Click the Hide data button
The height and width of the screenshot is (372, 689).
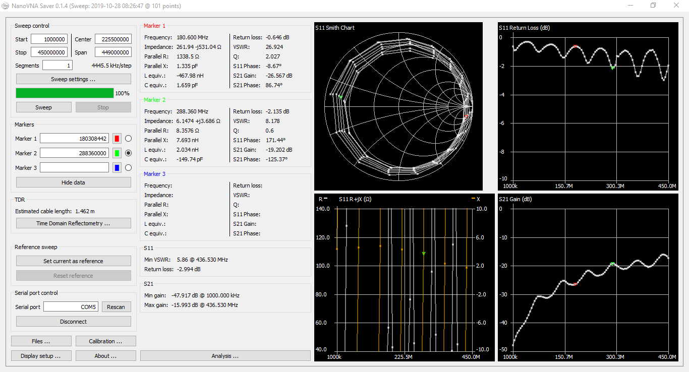point(73,182)
